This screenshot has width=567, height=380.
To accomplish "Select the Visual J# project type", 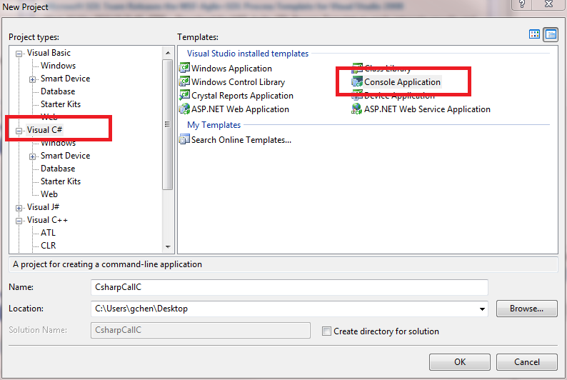I will pyautogui.click(x=43, y=207).
